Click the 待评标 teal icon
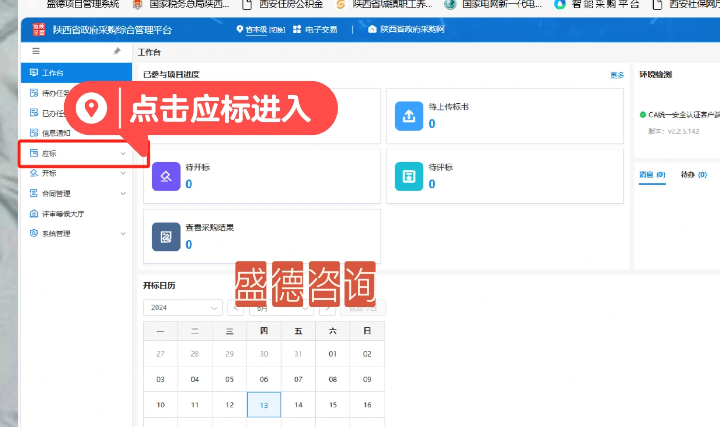The width and height of the screenshot is (720, 427). [x=408, y=176]
